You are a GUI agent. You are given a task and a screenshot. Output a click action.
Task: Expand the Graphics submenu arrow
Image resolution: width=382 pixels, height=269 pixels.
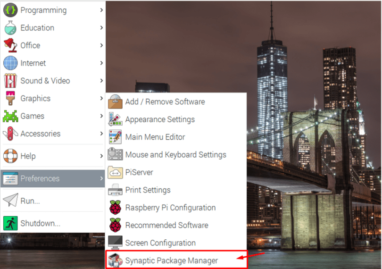coord(101,98)
